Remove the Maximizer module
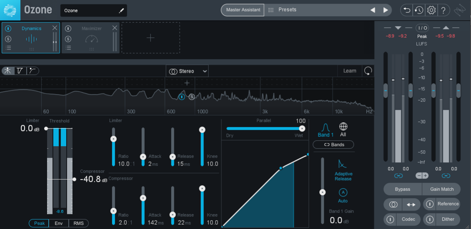 (x=115, y=28)
